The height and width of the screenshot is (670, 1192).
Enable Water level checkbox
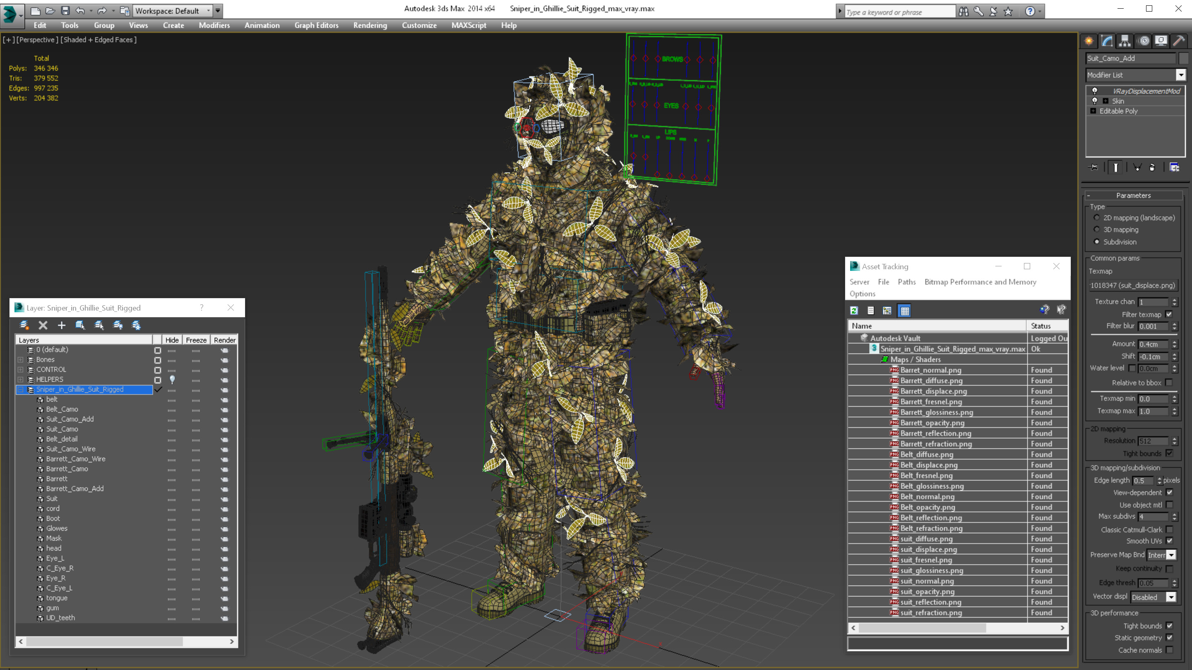tap(1132, 368)
